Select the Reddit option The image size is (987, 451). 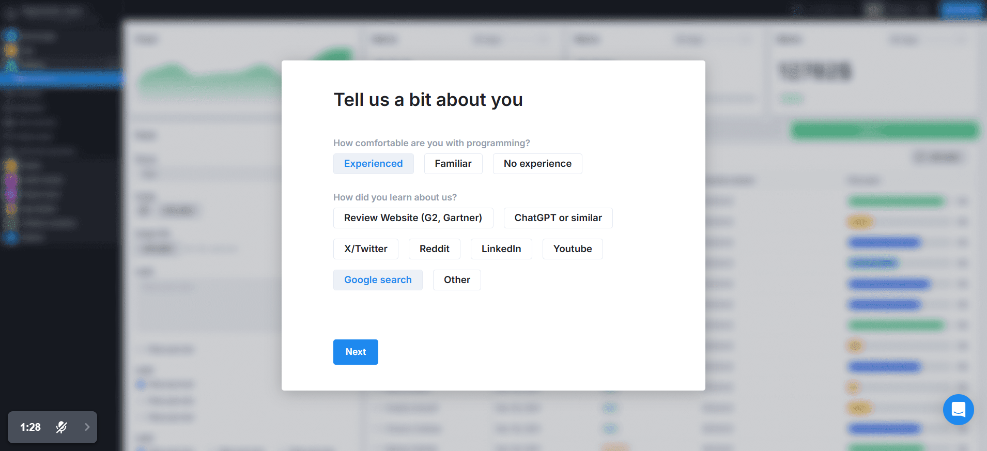click(x=435, y=249)
